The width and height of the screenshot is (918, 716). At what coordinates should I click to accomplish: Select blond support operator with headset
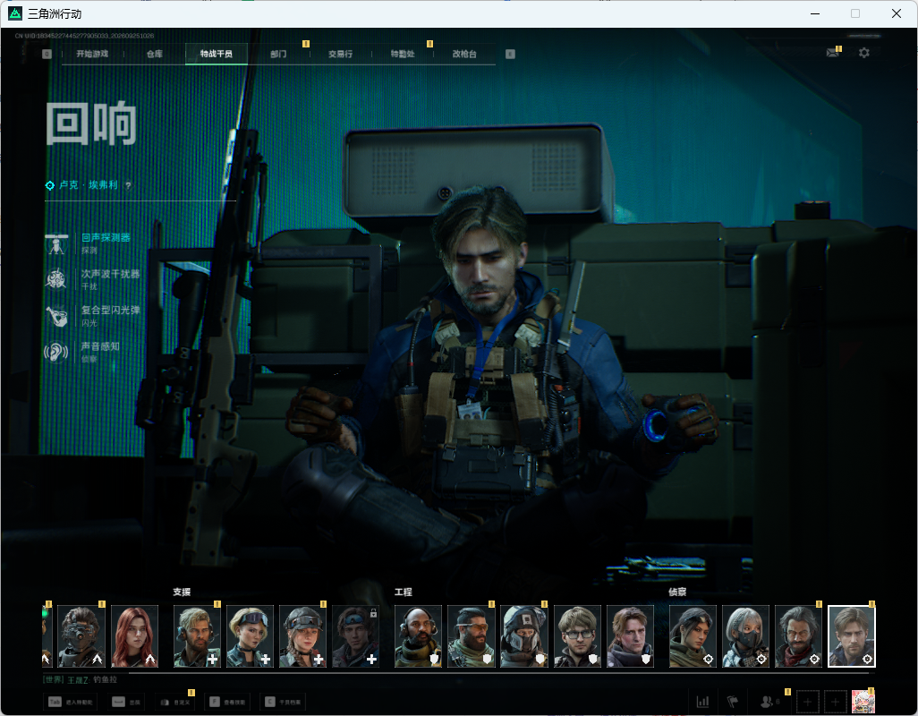pyautogui.click(x=197, y=636)
